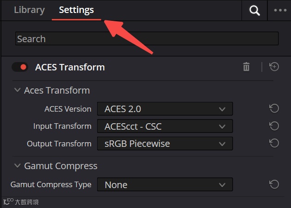Open the Input Transform dropdown
291x208 pixels.
[x=165, y=126]
